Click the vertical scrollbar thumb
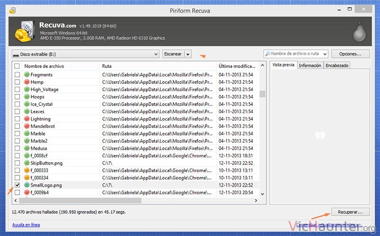 (262, 94)
